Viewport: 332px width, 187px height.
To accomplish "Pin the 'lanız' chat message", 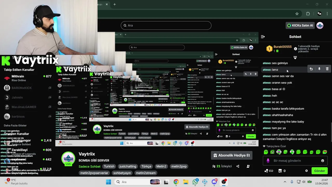I will pyautogui.click(x=319, y=69).
